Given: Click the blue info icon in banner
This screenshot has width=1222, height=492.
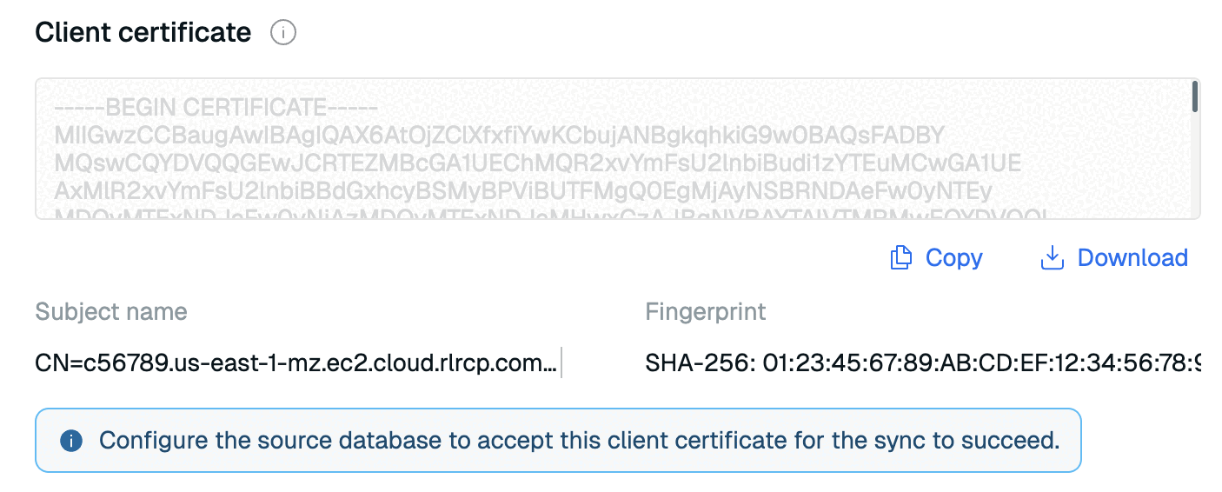Looking at the screenshot, I should [x=71, y=440].
